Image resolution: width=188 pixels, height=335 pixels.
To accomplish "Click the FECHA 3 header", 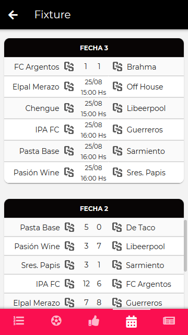I will (94, 48).
